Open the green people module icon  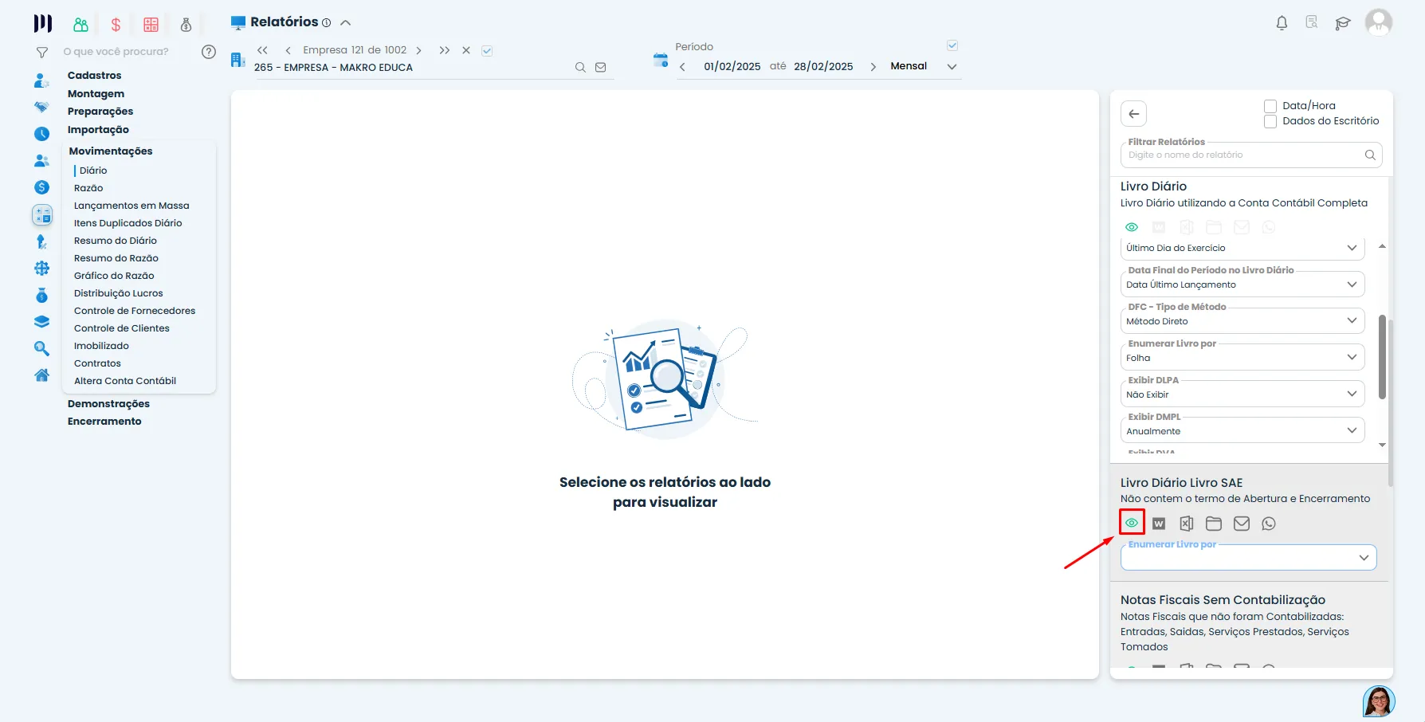tap(80, 25)
